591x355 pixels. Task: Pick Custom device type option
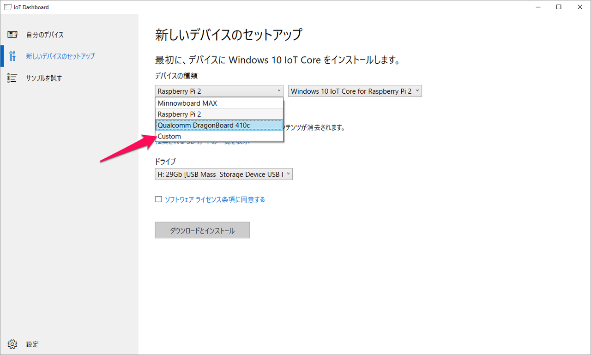(x=219, y=136)
